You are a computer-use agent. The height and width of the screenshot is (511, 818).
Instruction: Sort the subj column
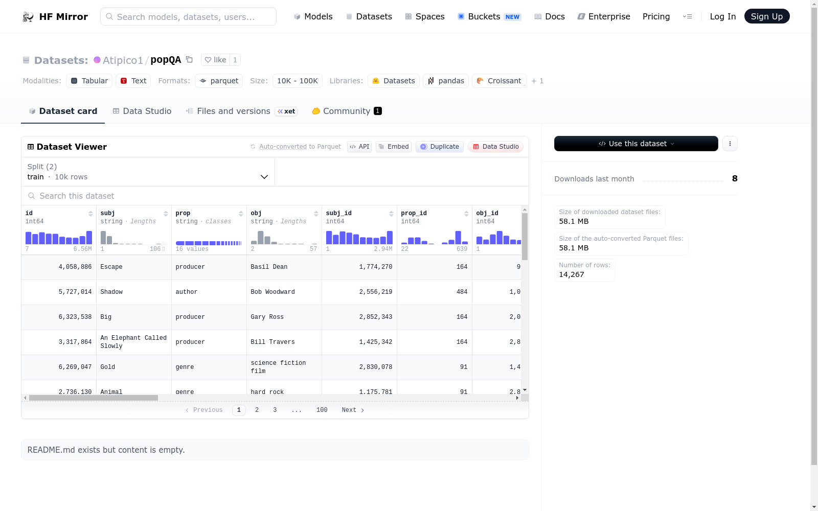(166, 214)
